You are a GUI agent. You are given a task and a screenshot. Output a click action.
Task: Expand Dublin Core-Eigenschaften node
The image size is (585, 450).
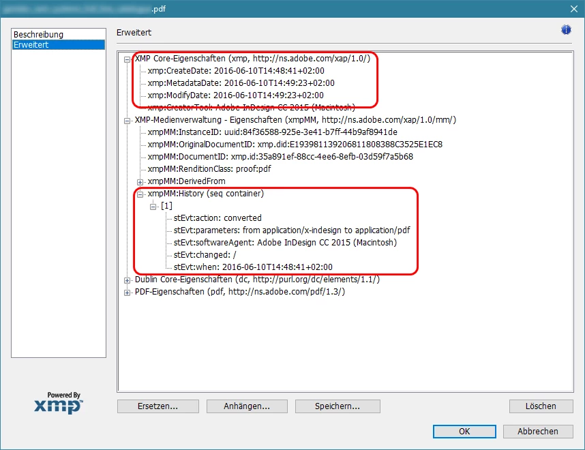tap(127, 280)
